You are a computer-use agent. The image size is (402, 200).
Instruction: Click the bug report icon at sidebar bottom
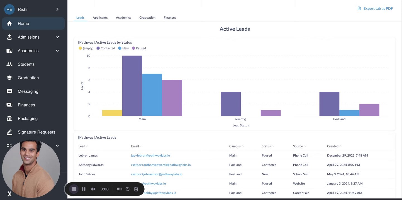tap(9, 194)
